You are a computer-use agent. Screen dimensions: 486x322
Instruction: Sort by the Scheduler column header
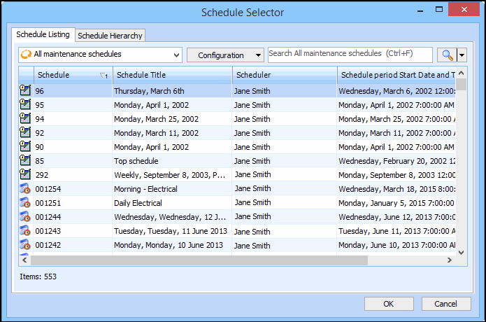click(283, 75)
